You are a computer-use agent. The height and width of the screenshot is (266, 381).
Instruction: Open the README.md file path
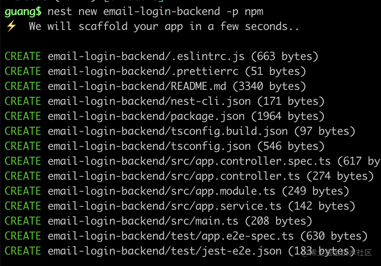click(136, 86)
